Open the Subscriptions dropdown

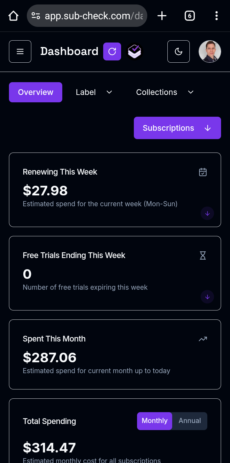(177, 128)
